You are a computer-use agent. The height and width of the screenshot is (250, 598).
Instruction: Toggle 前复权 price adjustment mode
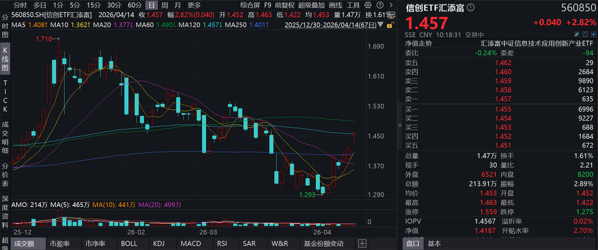tap(284, 5)
